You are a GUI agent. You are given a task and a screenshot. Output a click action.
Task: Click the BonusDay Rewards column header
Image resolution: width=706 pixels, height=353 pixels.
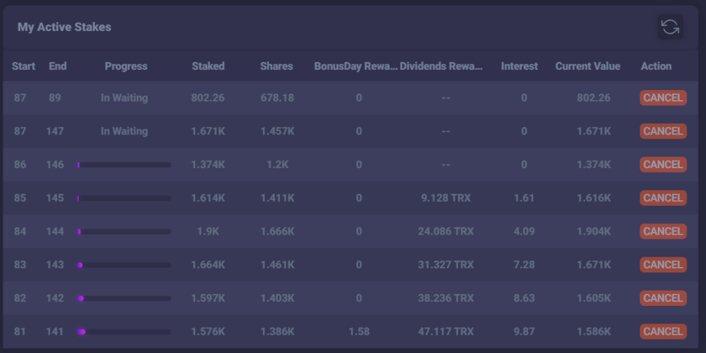point(356,66)
